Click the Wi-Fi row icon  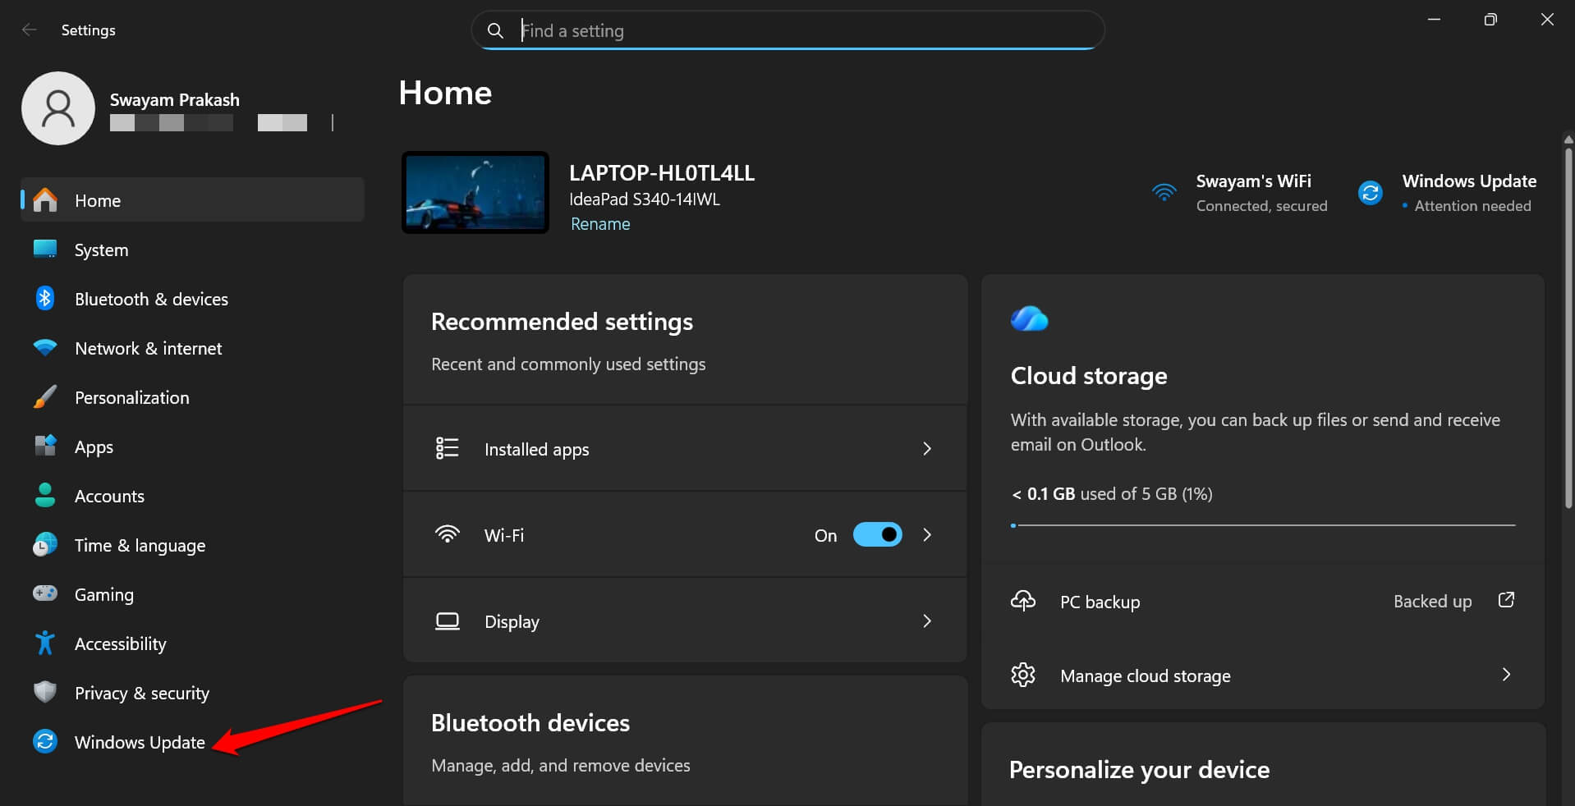[447, 534]
